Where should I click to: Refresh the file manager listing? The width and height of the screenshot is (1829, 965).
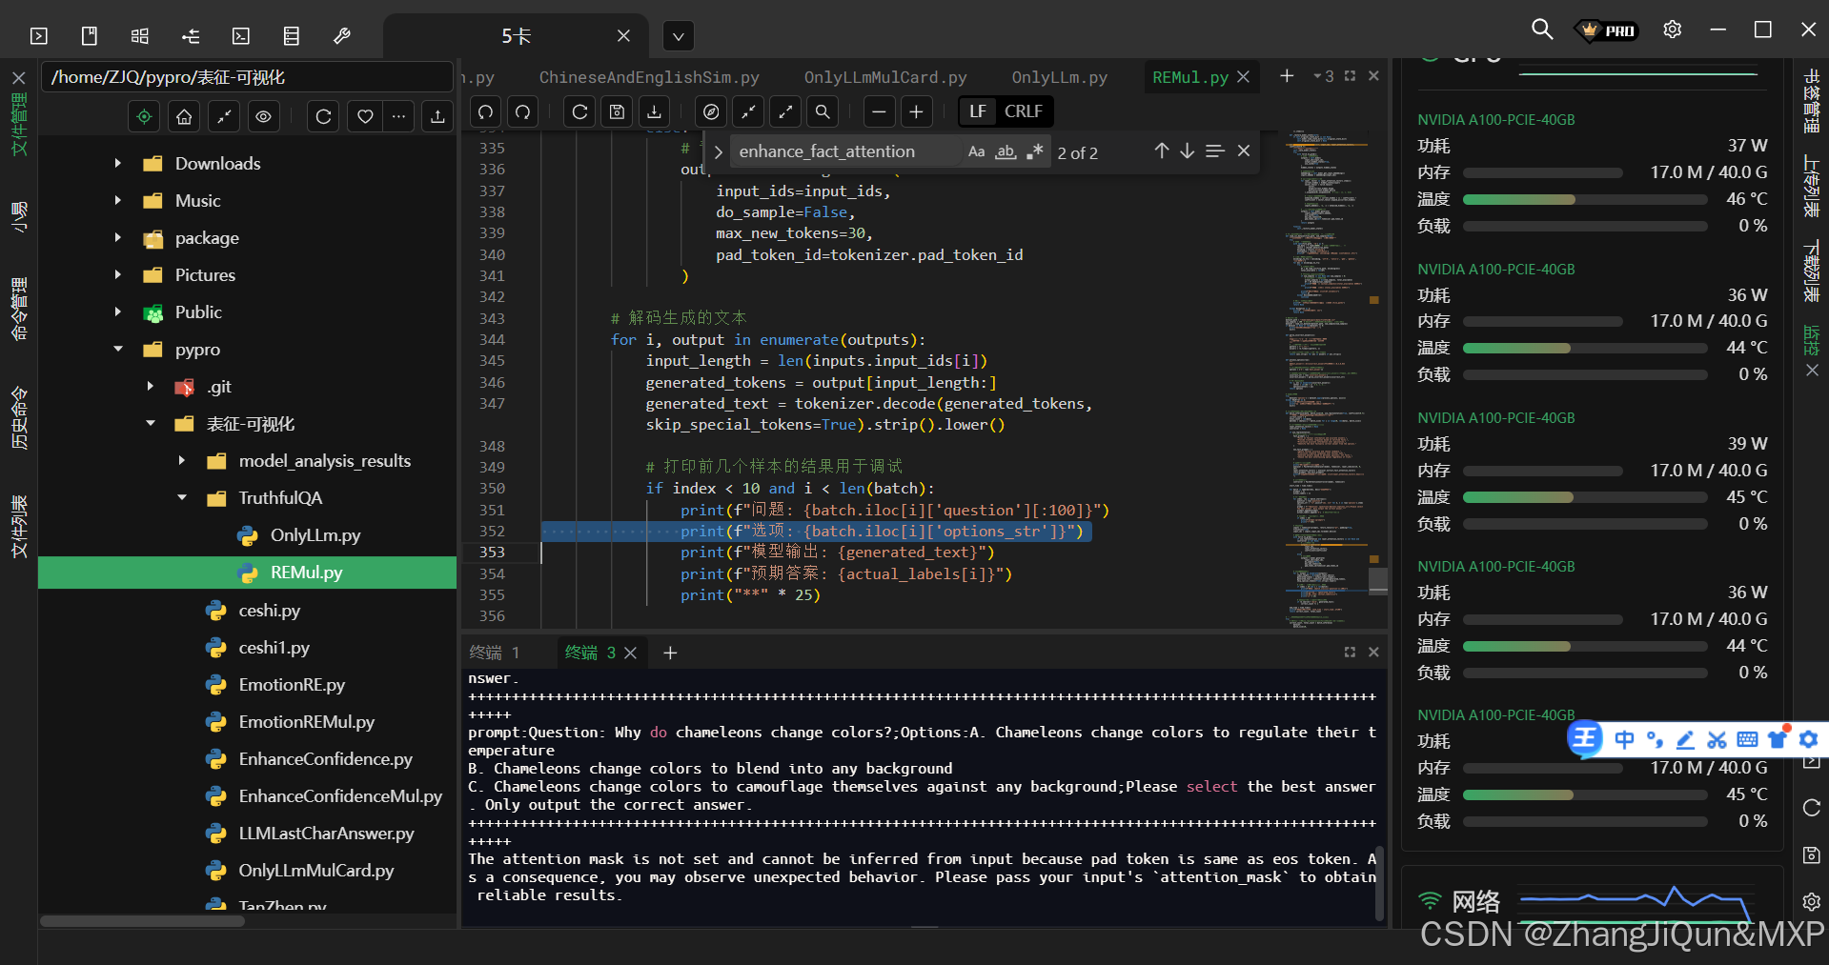(323, 116)
